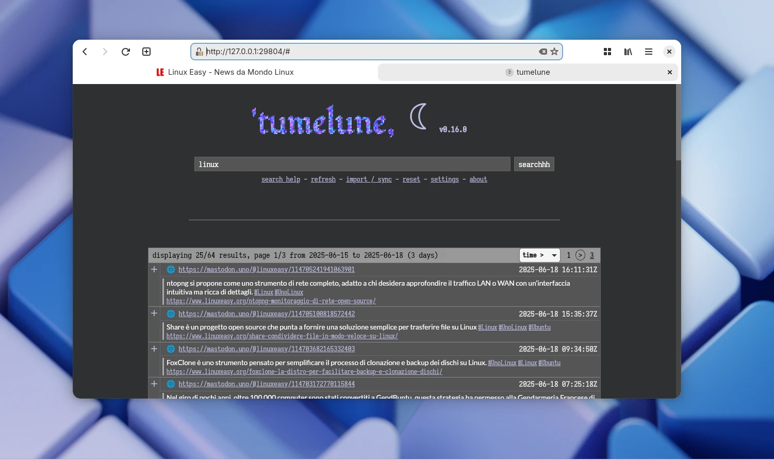Viewport: 774px width, 460px height.
Task: Switch to the tumelune tab
Action: click(528, 72)
